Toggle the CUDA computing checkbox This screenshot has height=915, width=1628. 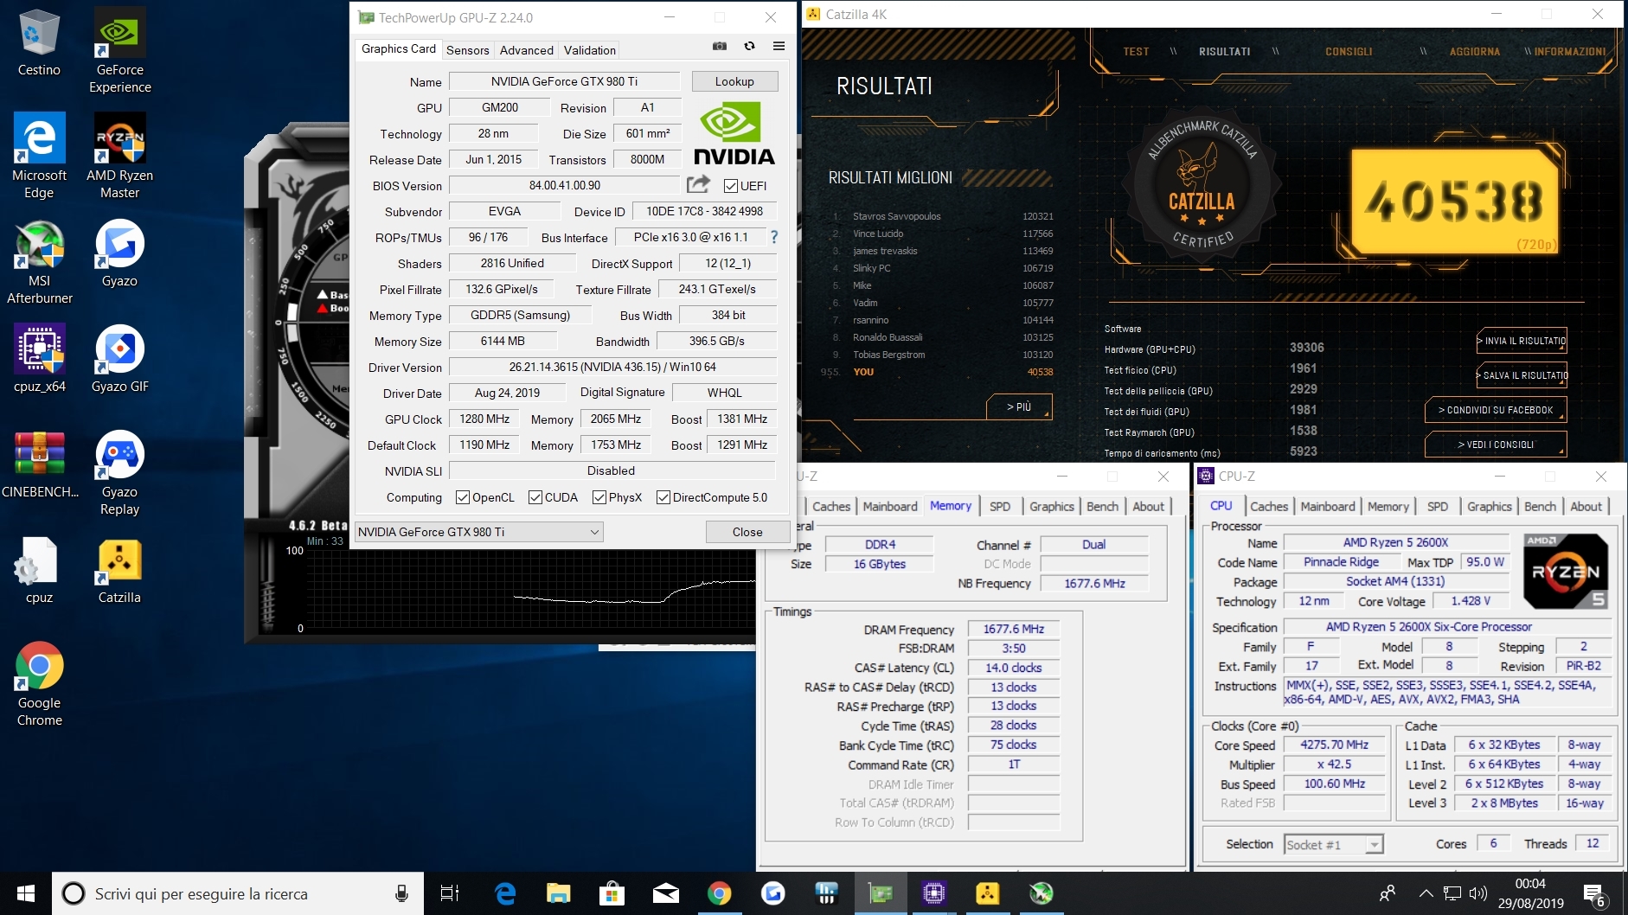coord(535,497)
